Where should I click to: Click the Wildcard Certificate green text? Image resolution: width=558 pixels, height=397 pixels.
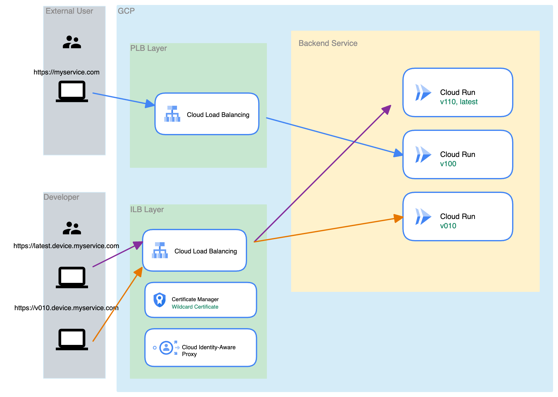195,307
